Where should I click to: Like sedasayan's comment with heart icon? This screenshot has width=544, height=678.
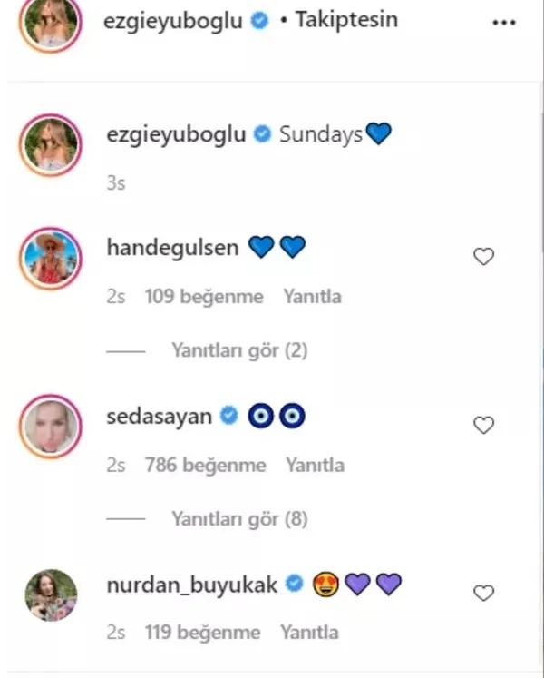[x=483, y=425]
